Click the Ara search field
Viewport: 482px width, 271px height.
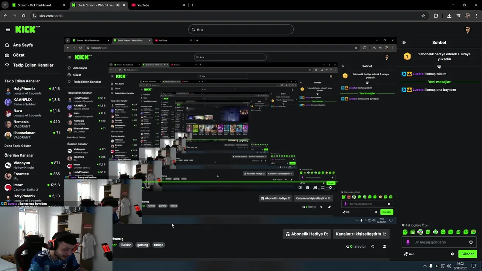tap(241, 29)
